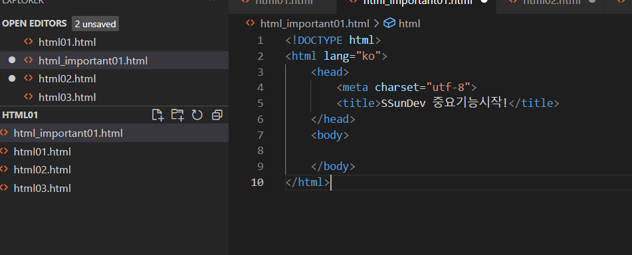Collapse folders using the collapse-all icon
The image size is (632, 255).
pos(217,115)
